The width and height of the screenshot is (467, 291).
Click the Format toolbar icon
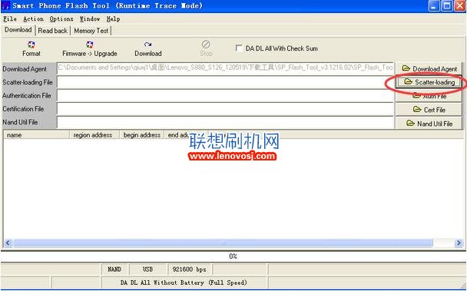(31, 49)
